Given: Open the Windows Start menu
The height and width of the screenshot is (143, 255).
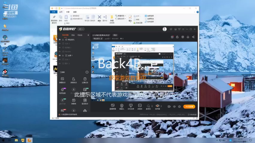Looking at the screenshot, I should pos(3,140).
